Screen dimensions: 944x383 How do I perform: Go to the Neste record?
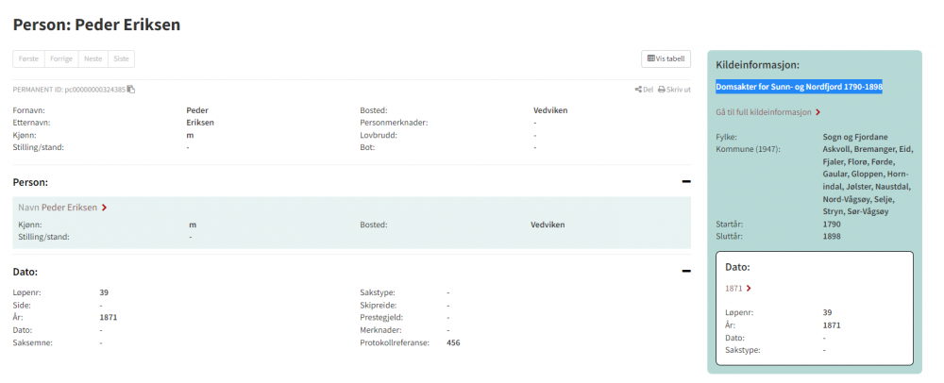coord(93,58)
